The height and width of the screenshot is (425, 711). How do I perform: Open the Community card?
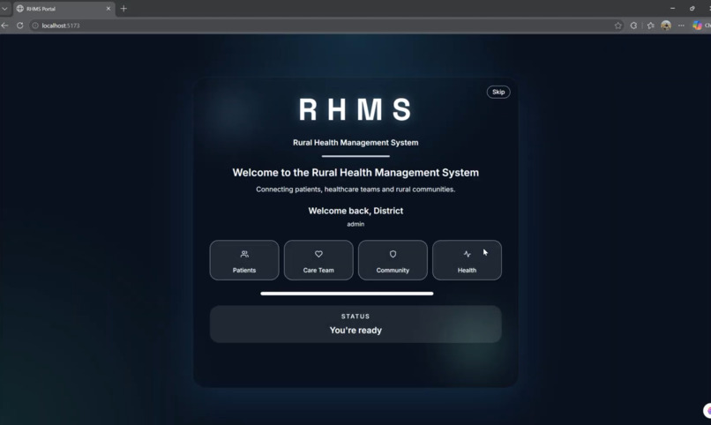click(x=393, y=260)
